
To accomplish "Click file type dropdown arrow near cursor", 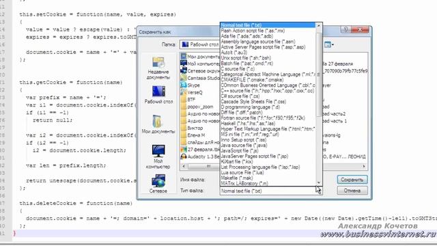I will pos(319,191).
